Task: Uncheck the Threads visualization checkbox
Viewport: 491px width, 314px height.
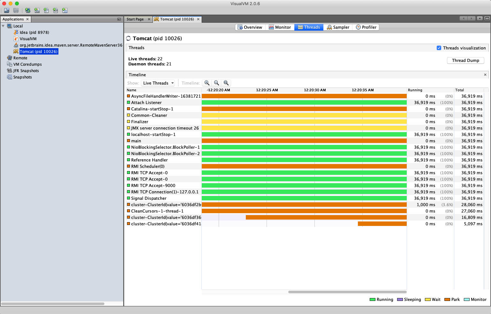Action: pyautogui.click(x=439, y=48)
